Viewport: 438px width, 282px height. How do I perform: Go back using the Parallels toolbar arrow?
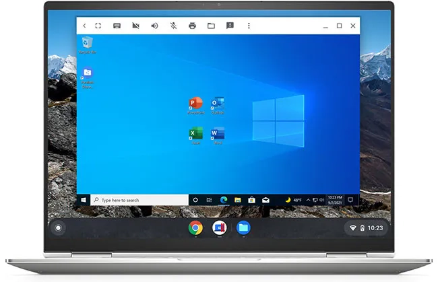pos(84,26)
